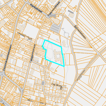Click the Kerkstraat street label

click(x=36, y=8)
